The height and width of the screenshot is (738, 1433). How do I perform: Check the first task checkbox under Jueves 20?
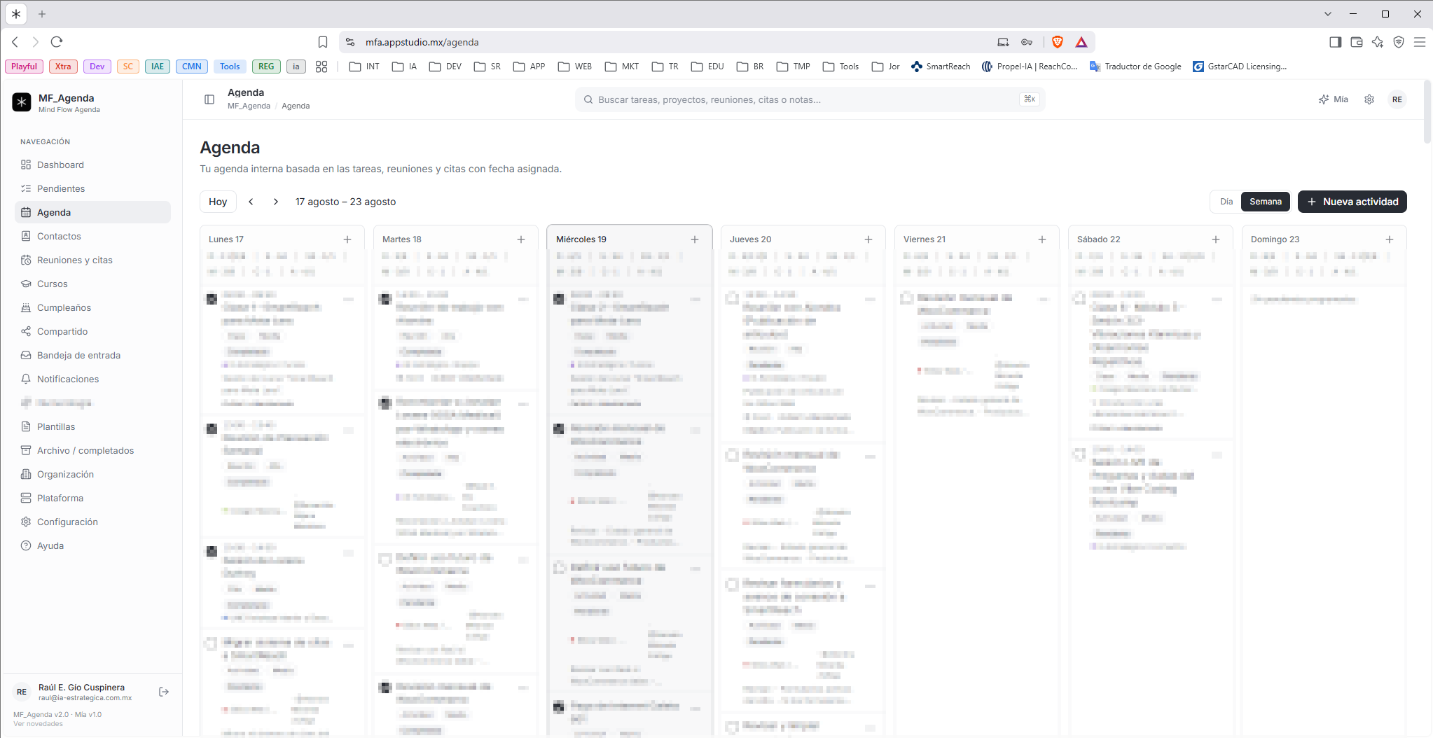coord(733,298)
